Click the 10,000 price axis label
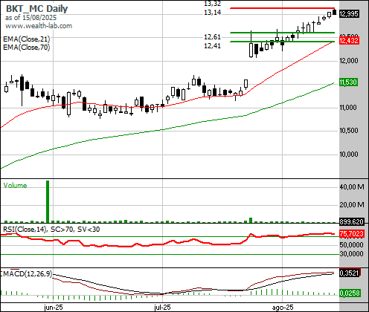The width and height of the screenshot is (369, 312). click(349, 155)
